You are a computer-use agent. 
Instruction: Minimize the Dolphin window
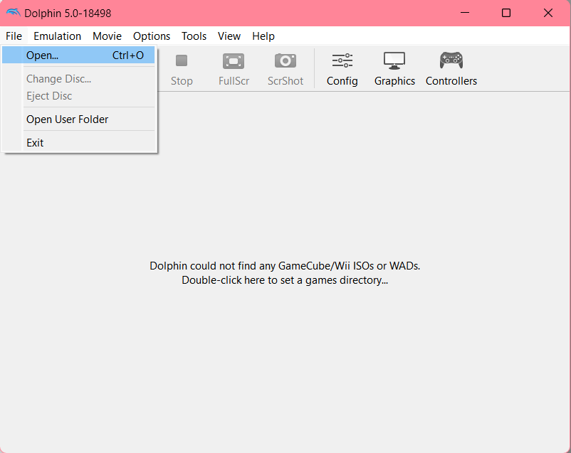click(x=465, y=13)
